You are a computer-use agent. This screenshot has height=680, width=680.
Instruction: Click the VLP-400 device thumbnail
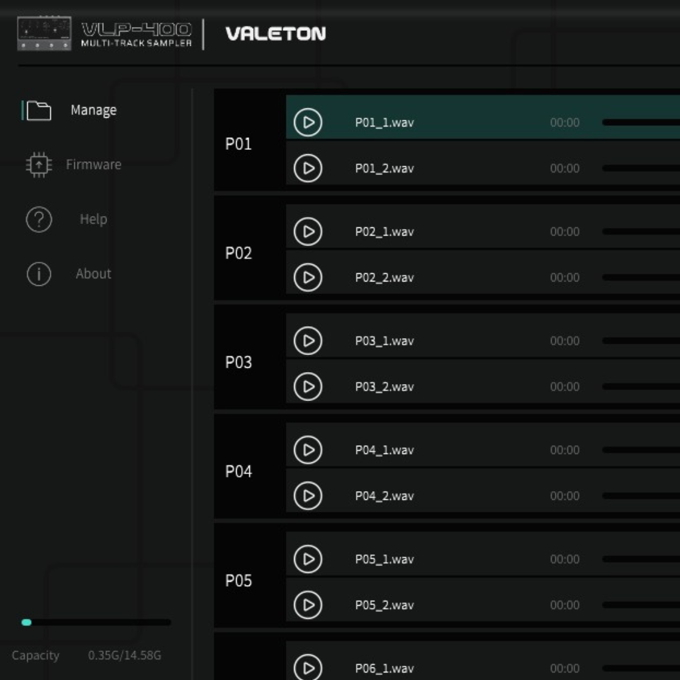tap(44, 33)
